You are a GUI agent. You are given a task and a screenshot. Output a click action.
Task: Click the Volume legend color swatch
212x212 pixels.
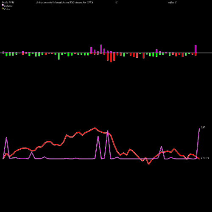3,5
